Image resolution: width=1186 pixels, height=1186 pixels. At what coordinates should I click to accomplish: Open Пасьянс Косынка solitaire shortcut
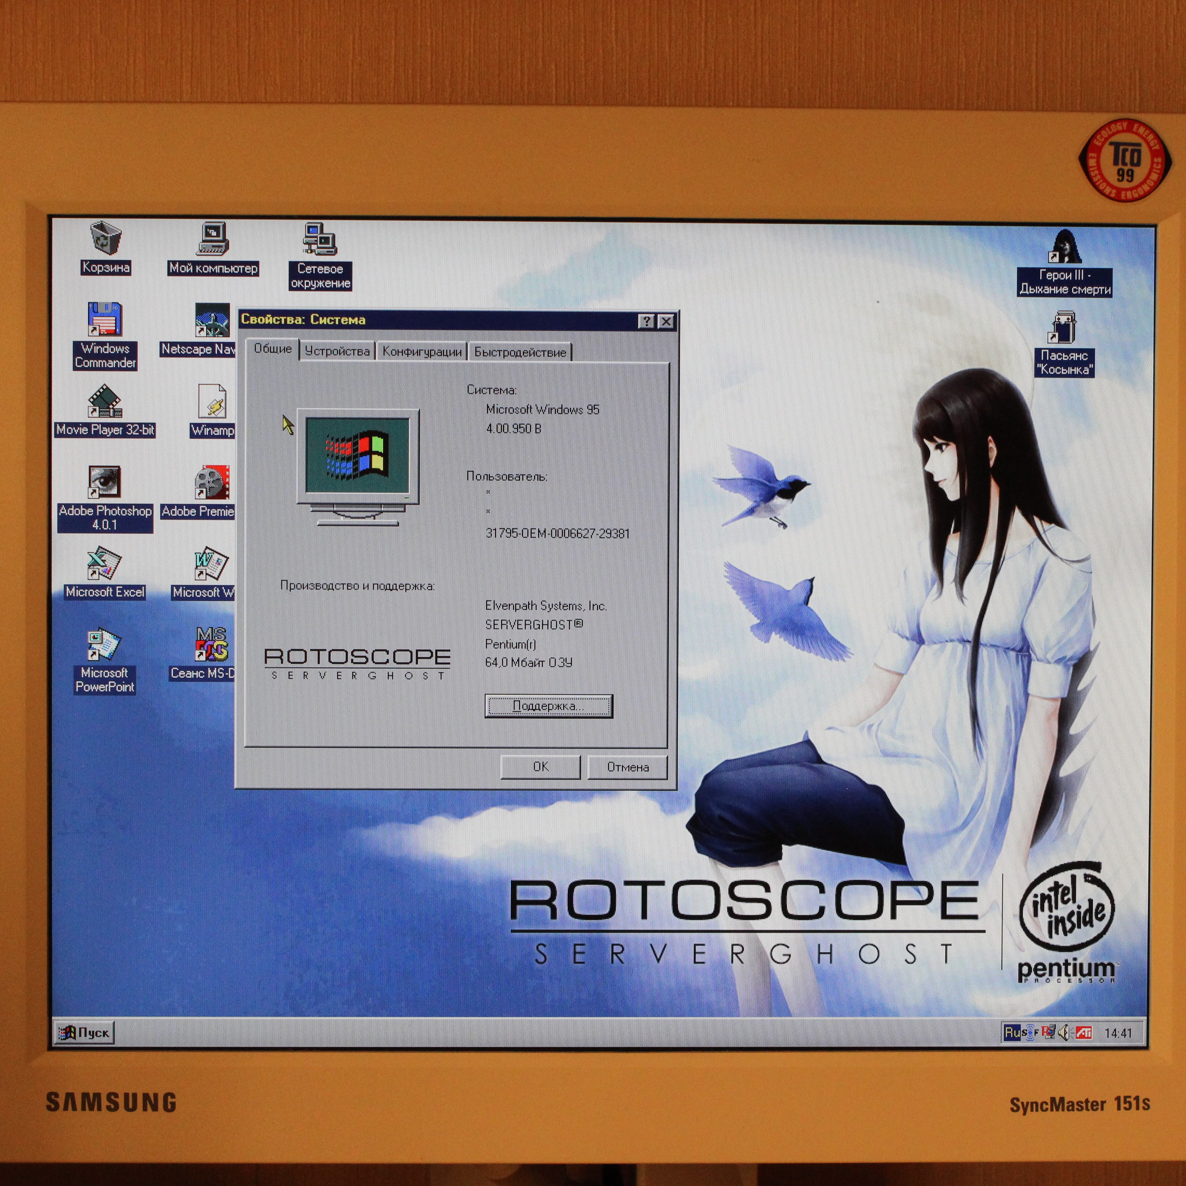[x=1063, y=328]
